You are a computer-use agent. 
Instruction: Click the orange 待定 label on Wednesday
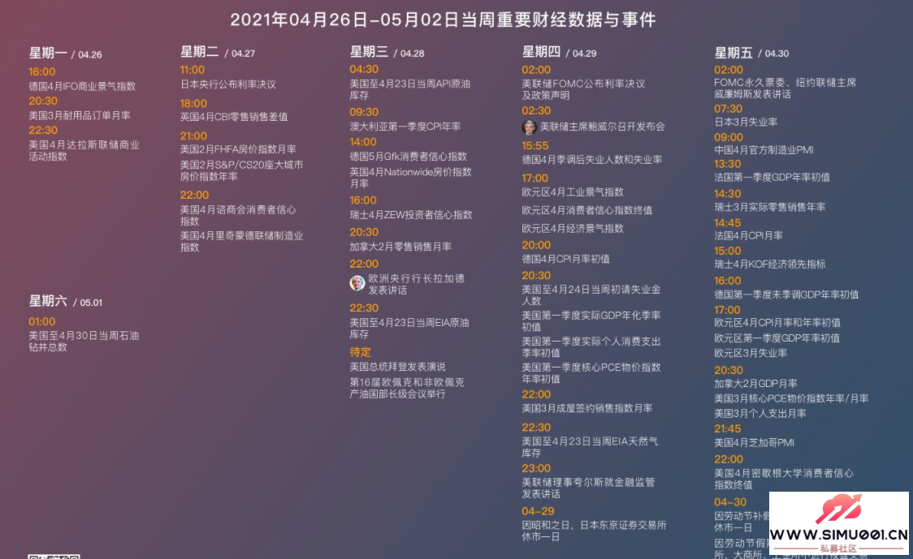pos(360,352)
